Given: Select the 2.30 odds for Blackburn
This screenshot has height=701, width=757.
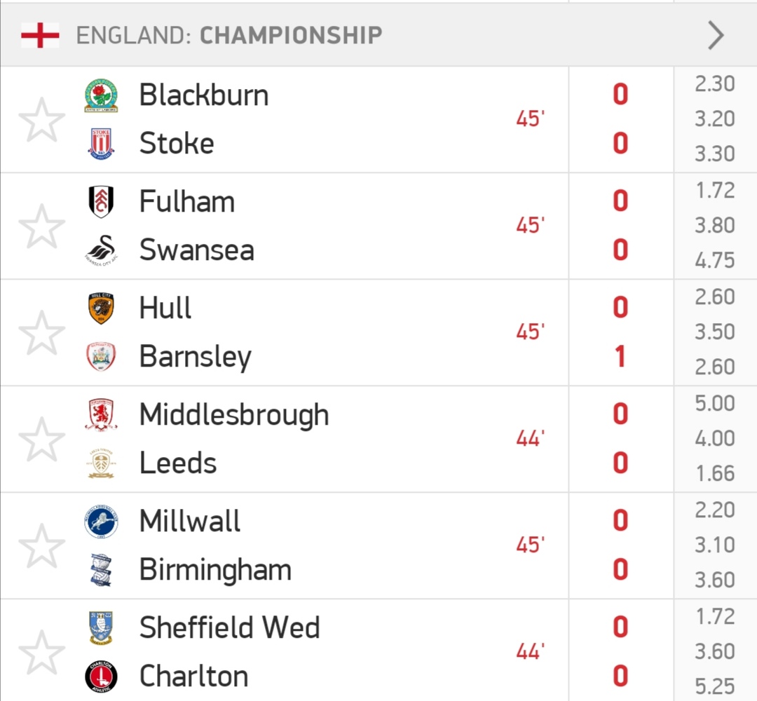Looking at the screenshot, I should [715, 84].
